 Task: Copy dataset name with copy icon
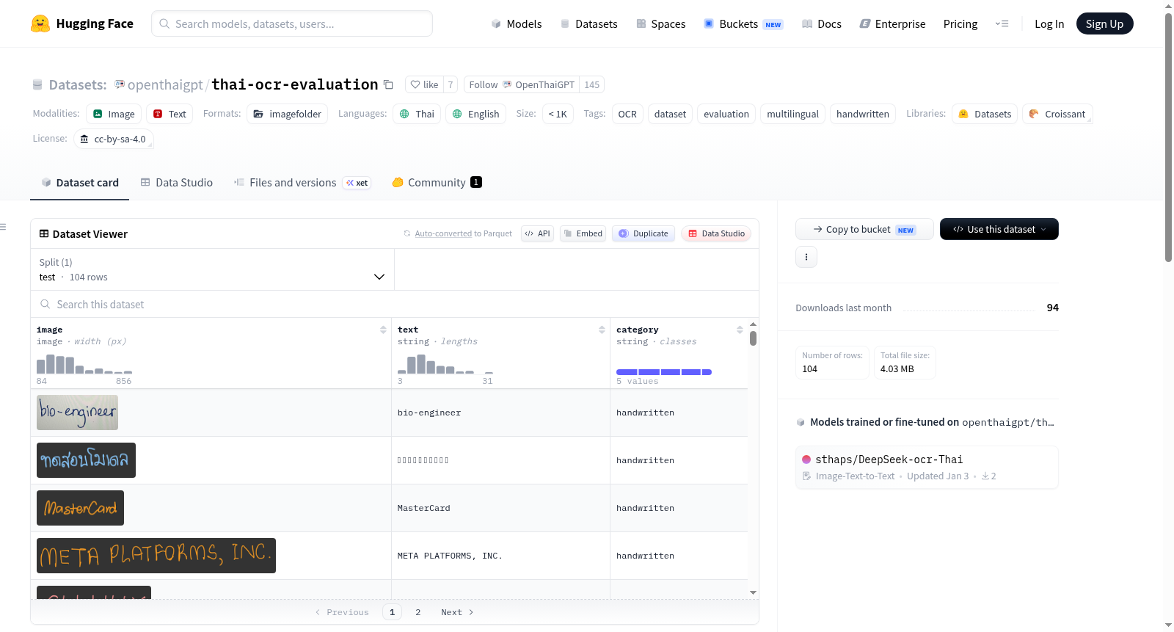[389, 85]
